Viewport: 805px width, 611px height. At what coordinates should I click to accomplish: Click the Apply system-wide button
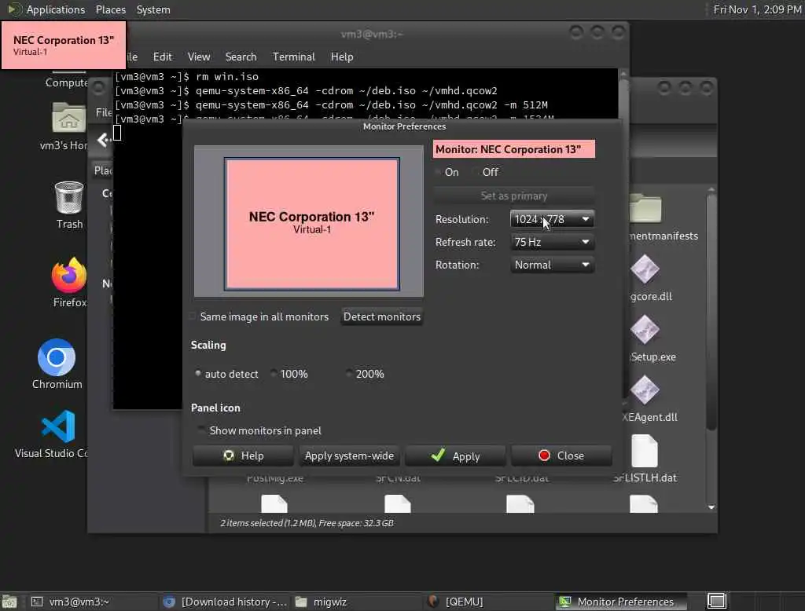349,456
